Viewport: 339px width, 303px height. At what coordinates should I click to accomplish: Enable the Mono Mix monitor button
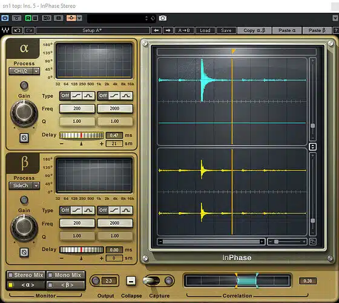tap(66, 275)
